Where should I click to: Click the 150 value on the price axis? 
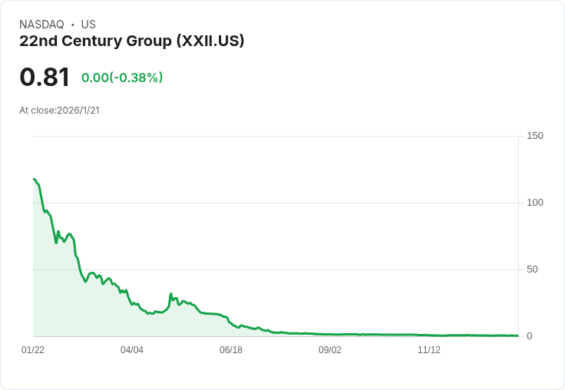tap(535, 136)
